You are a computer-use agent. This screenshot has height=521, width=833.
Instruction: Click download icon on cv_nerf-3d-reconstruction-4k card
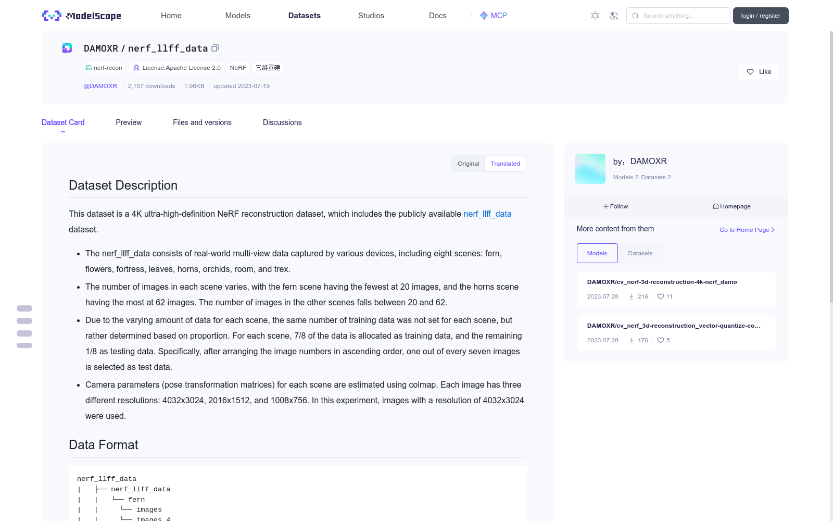632,296
